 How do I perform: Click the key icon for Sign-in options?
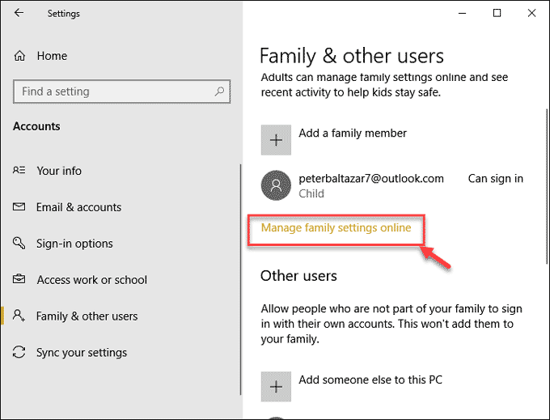pyautogui.click(x=19, y=243)
